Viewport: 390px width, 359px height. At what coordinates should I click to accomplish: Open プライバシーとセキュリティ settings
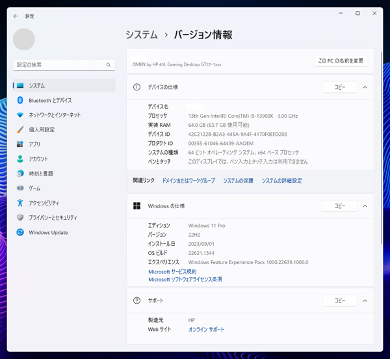coord(64,217)
